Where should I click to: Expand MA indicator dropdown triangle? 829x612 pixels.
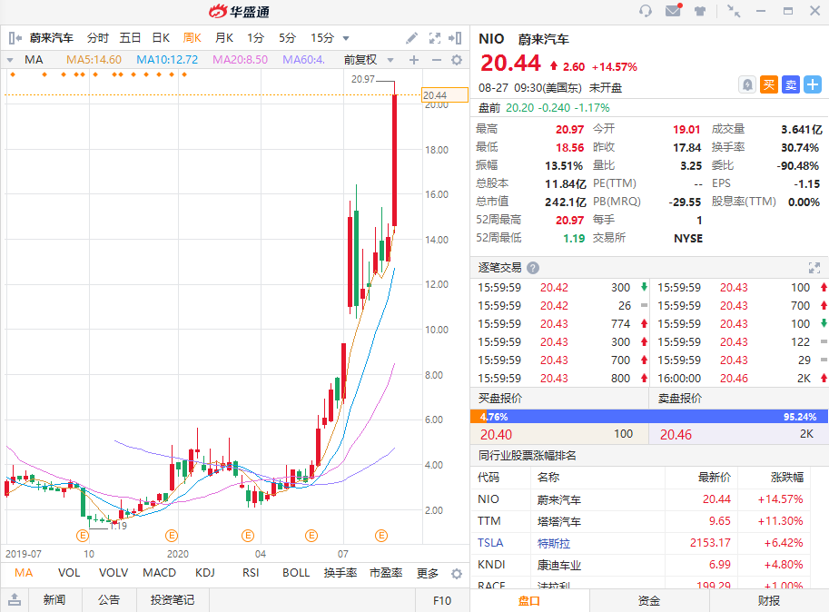pyautogui.click(x=10, y=60)
